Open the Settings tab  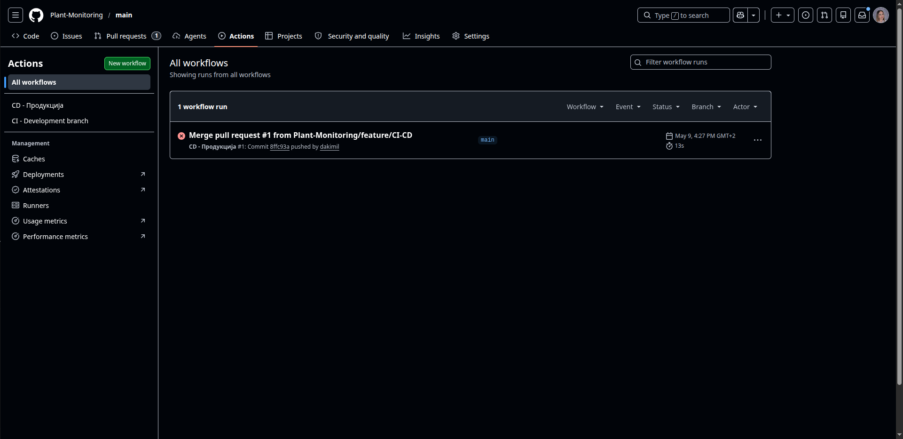(x=471, y=36)
